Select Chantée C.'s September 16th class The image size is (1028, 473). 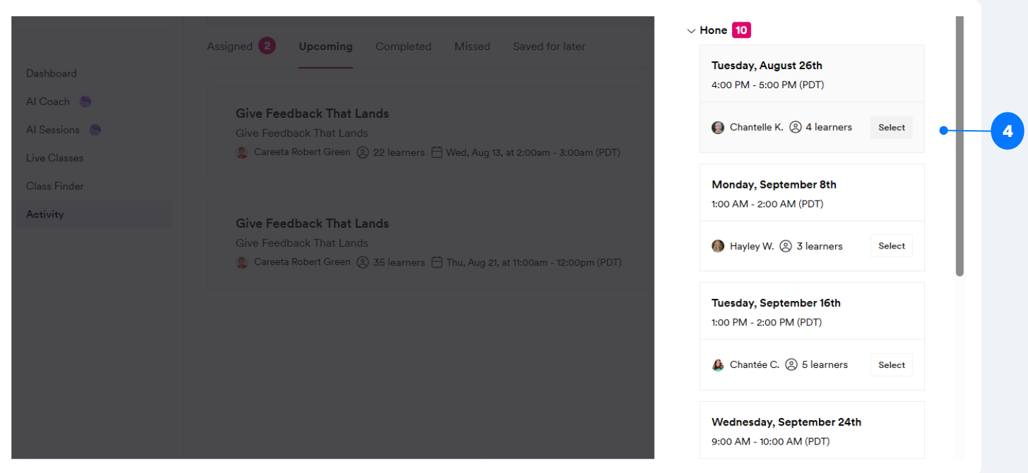(x=891, y=365)
